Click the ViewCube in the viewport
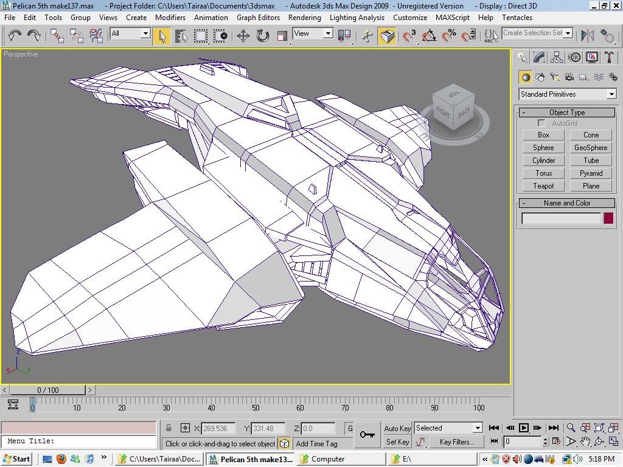Image resolution: width=623 pixels, height=467 pixels. [x=454, y=107]
